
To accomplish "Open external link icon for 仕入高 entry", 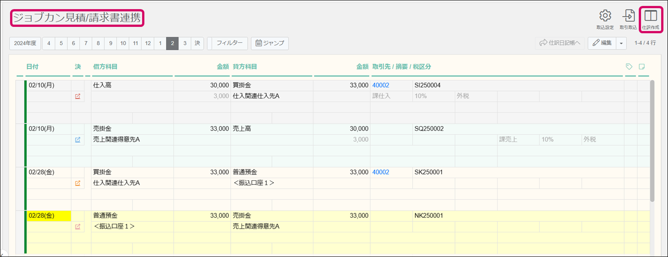I will (78, 96).
